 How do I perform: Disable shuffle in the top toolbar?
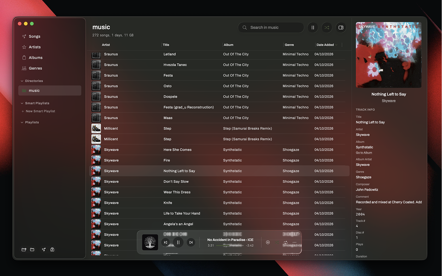click(326, 27)
